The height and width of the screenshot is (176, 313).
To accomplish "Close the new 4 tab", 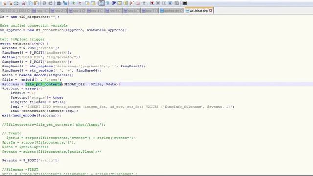I will [102, 11].
